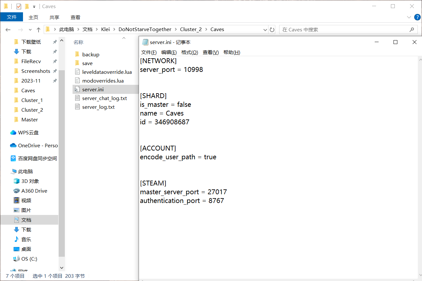Open OS (C:) drive in navigation pane

[29, 259]
